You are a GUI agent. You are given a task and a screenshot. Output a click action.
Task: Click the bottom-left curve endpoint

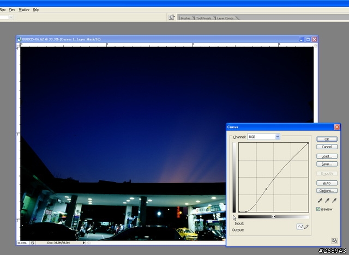[239, 211]
